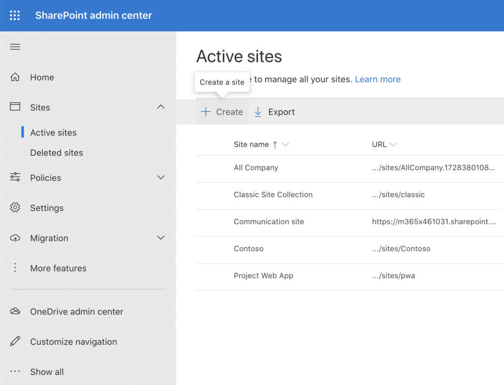The height and width of the screenshot is (385, 504).
Task: Follow the Learn more link
Action: coord(378,79)
